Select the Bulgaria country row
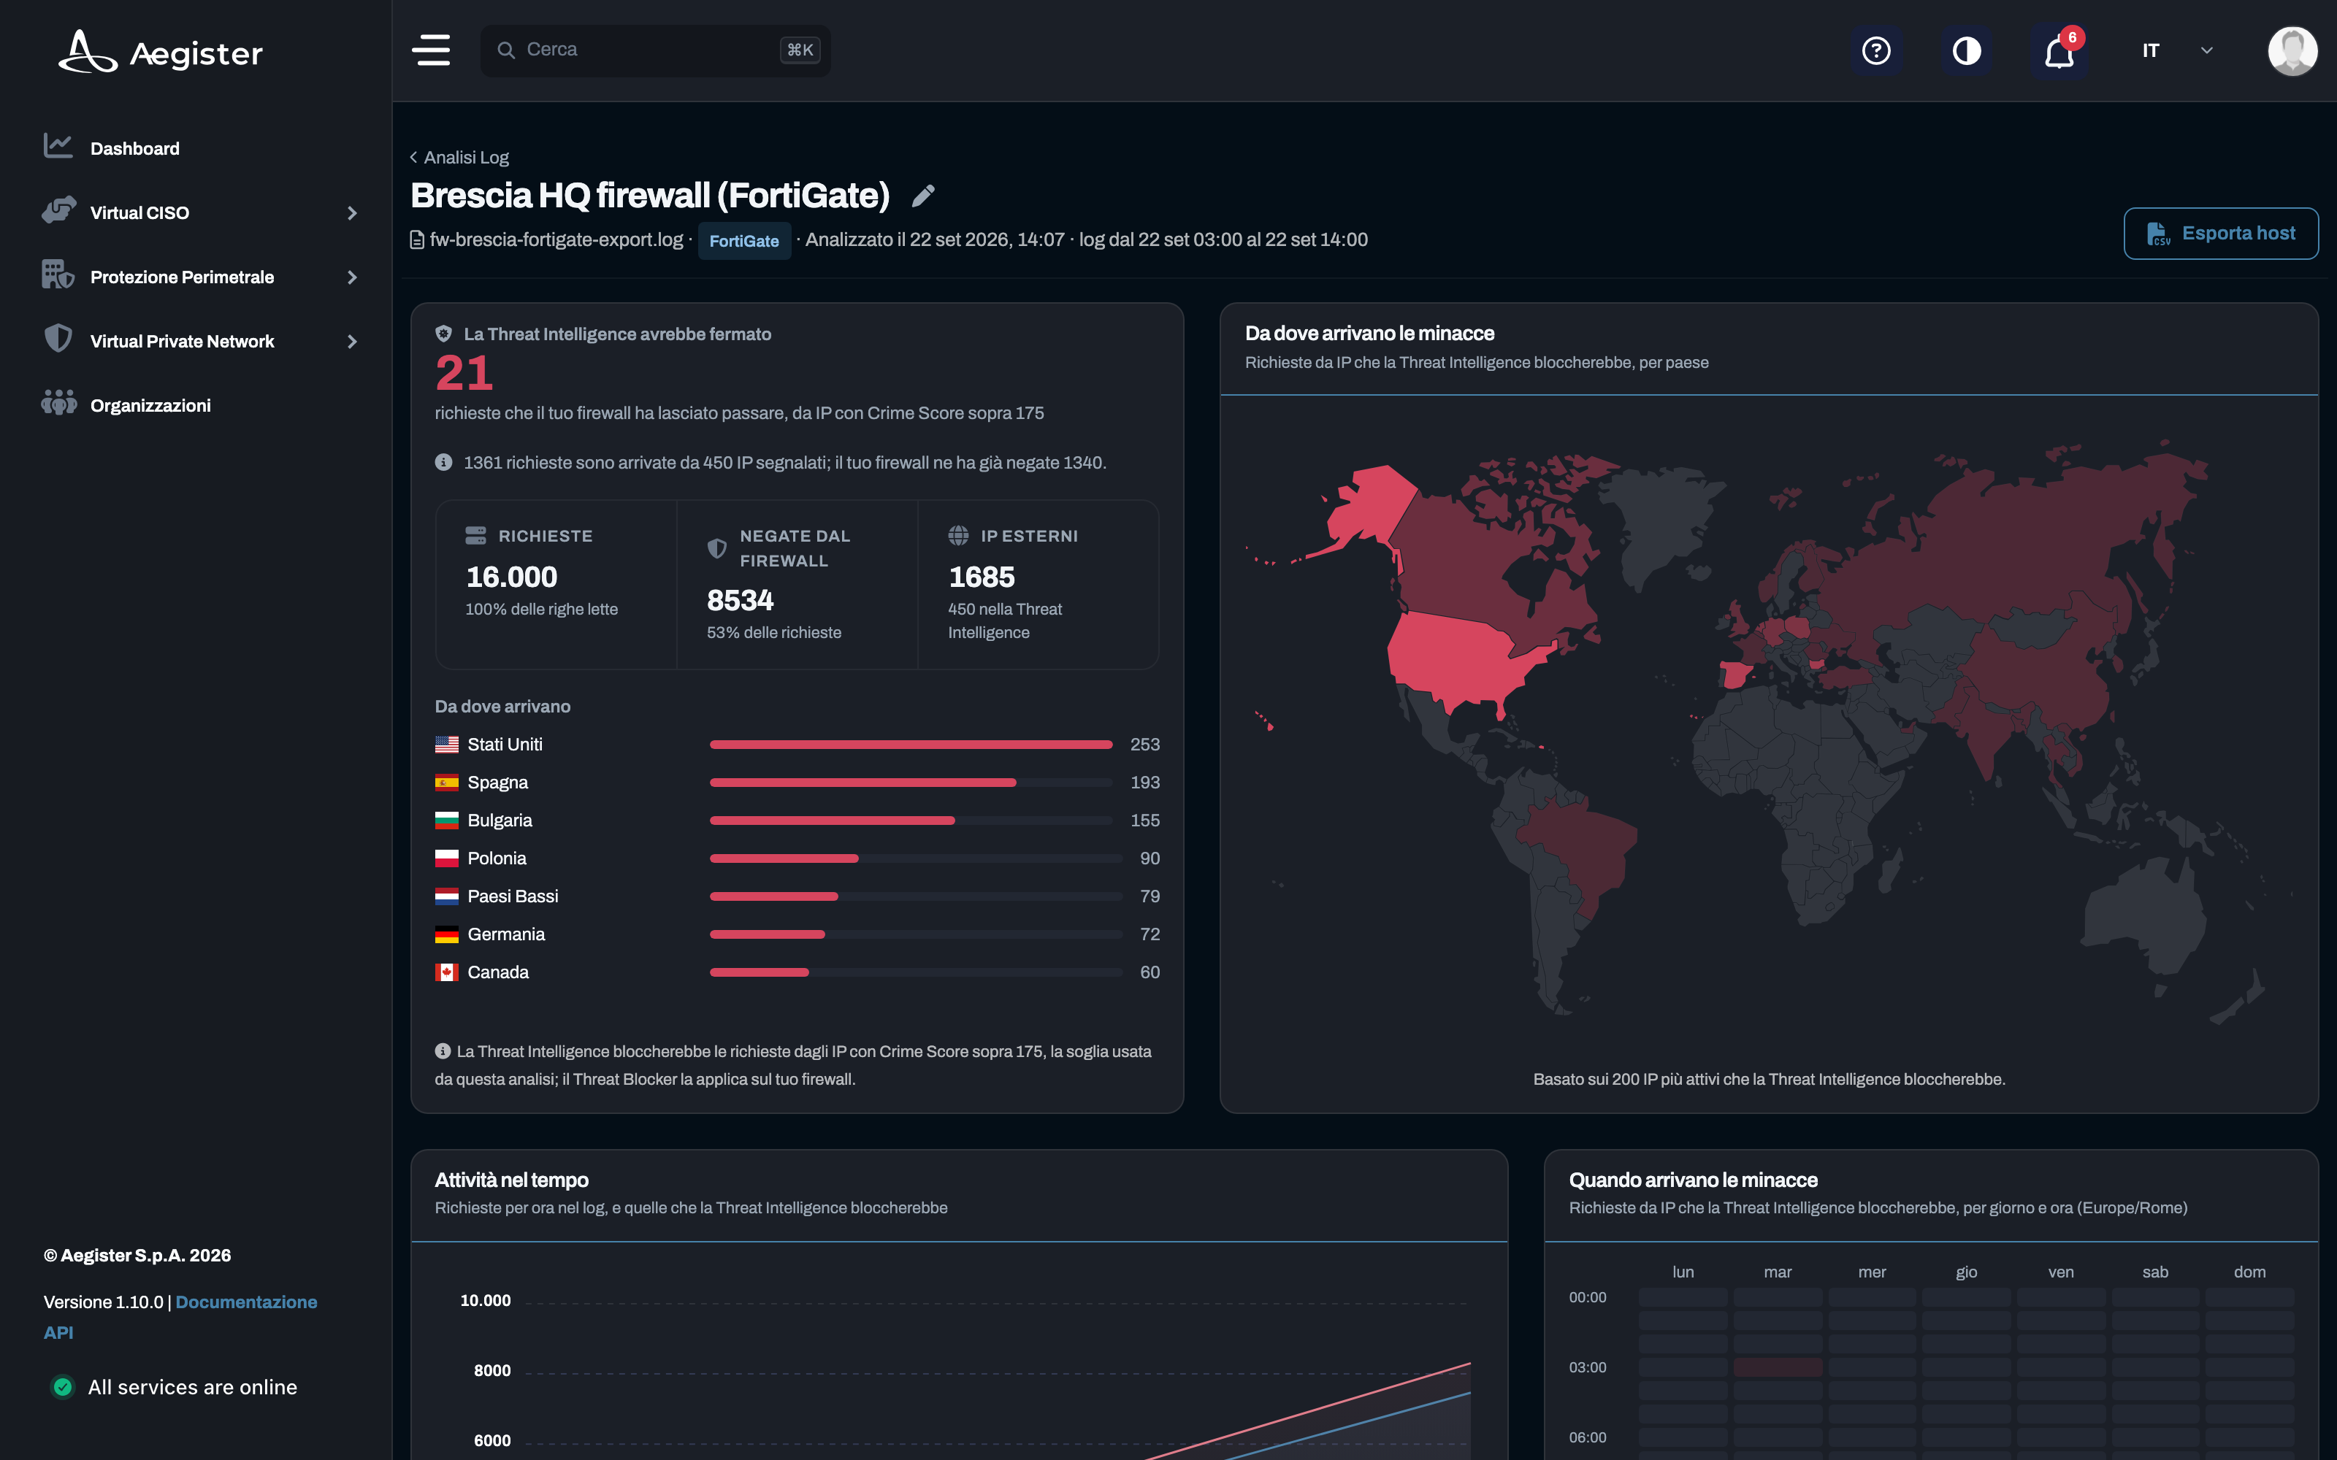 coord(797,821)
